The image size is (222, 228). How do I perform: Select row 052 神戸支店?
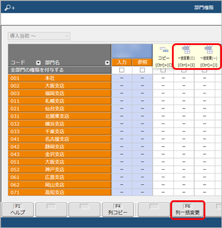[x=60, y=170]
